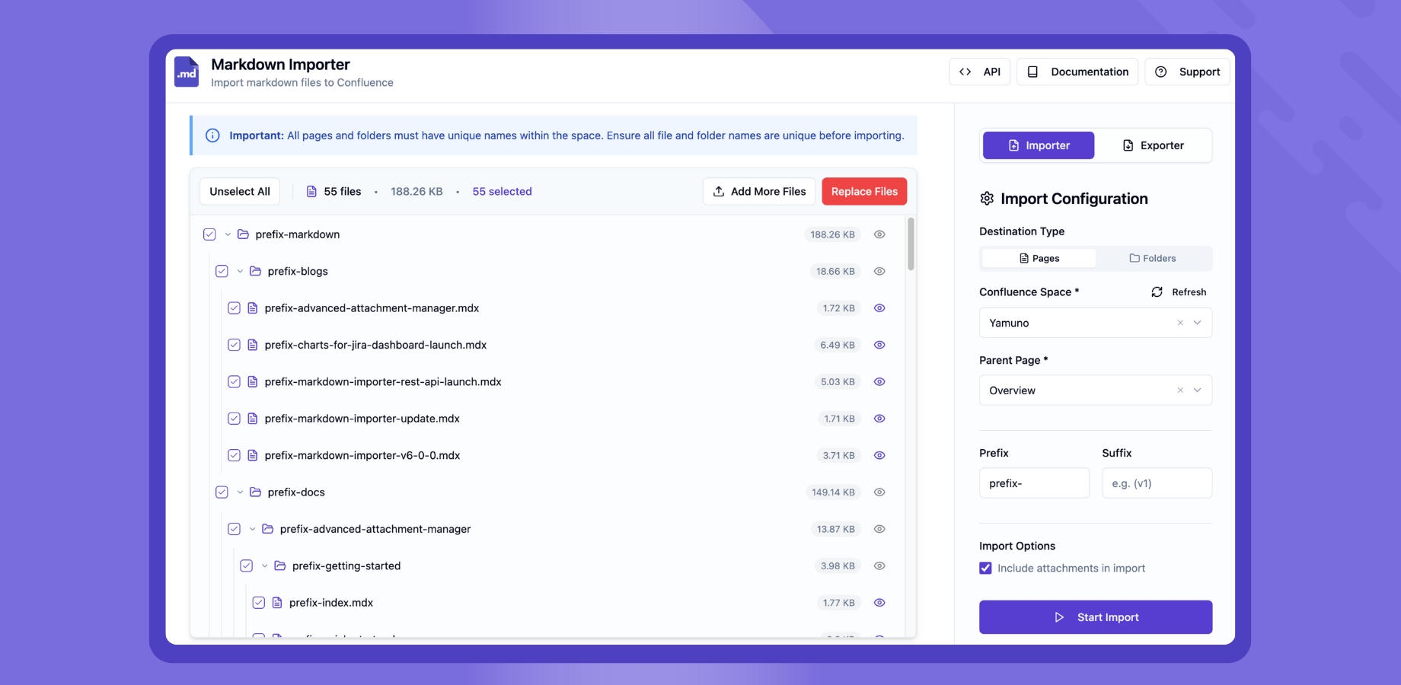
Task: Click the upload icon in Add More Files
Action: click(718, 191)
